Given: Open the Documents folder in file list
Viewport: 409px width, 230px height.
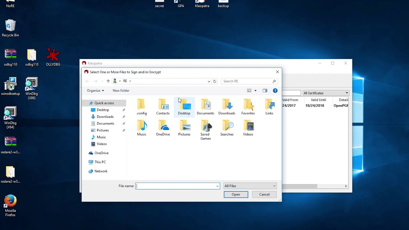Looking at the screenshot, I should point(205,107).
